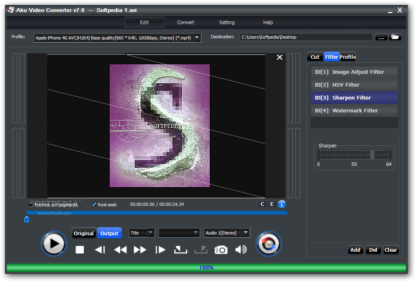Close the Aku Video Converter window
Screen dimensions: 416x282
tap(400, 10)
